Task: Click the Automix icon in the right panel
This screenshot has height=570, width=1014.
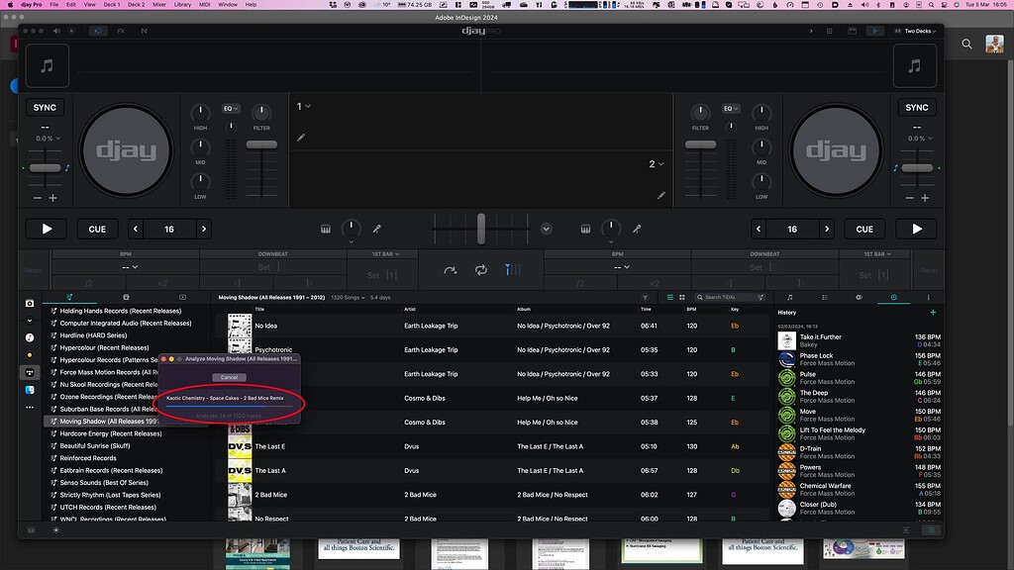Action: pos(859,297)
